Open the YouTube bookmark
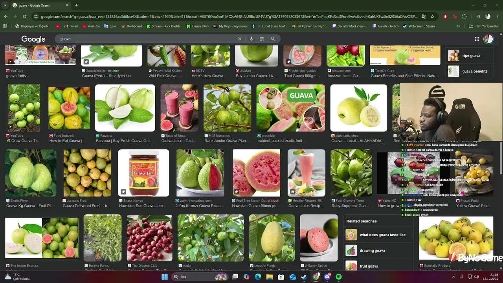Image resolution: width=503 pixels, height=283 pixels. click(91, 26)
